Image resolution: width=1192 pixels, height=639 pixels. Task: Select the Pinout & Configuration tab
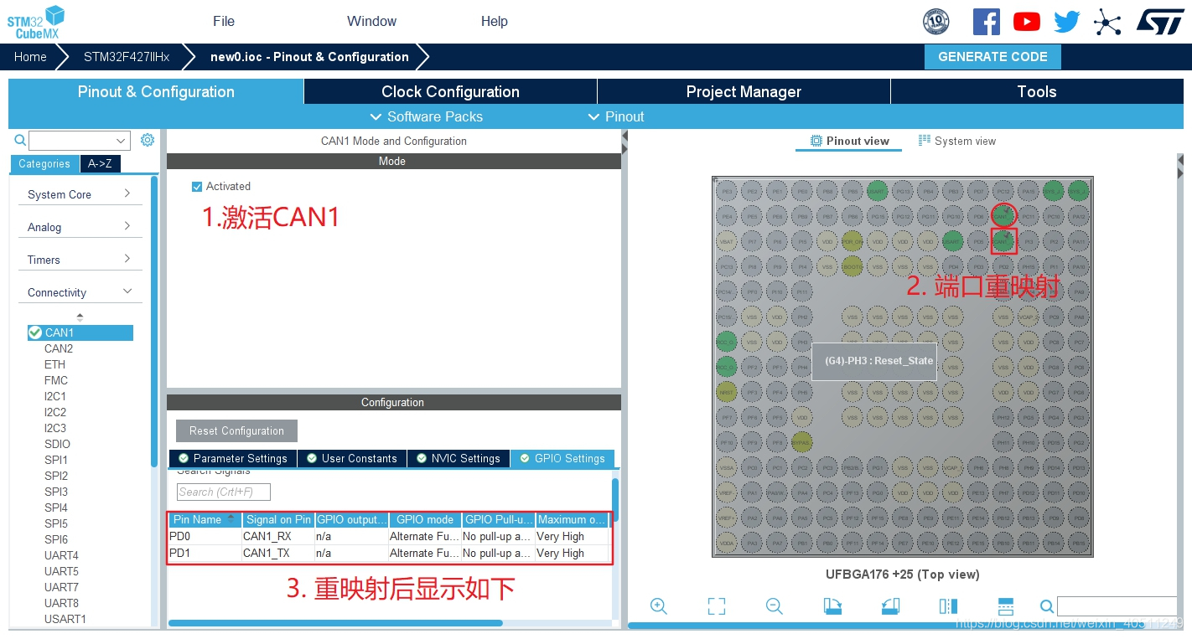(156, 92)
